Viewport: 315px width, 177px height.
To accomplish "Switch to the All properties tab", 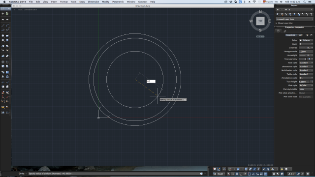I will [301, 35].
